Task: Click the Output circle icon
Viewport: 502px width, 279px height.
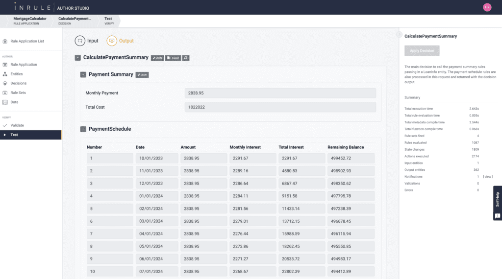Action: pyautogui.click(x=112, y=41)
